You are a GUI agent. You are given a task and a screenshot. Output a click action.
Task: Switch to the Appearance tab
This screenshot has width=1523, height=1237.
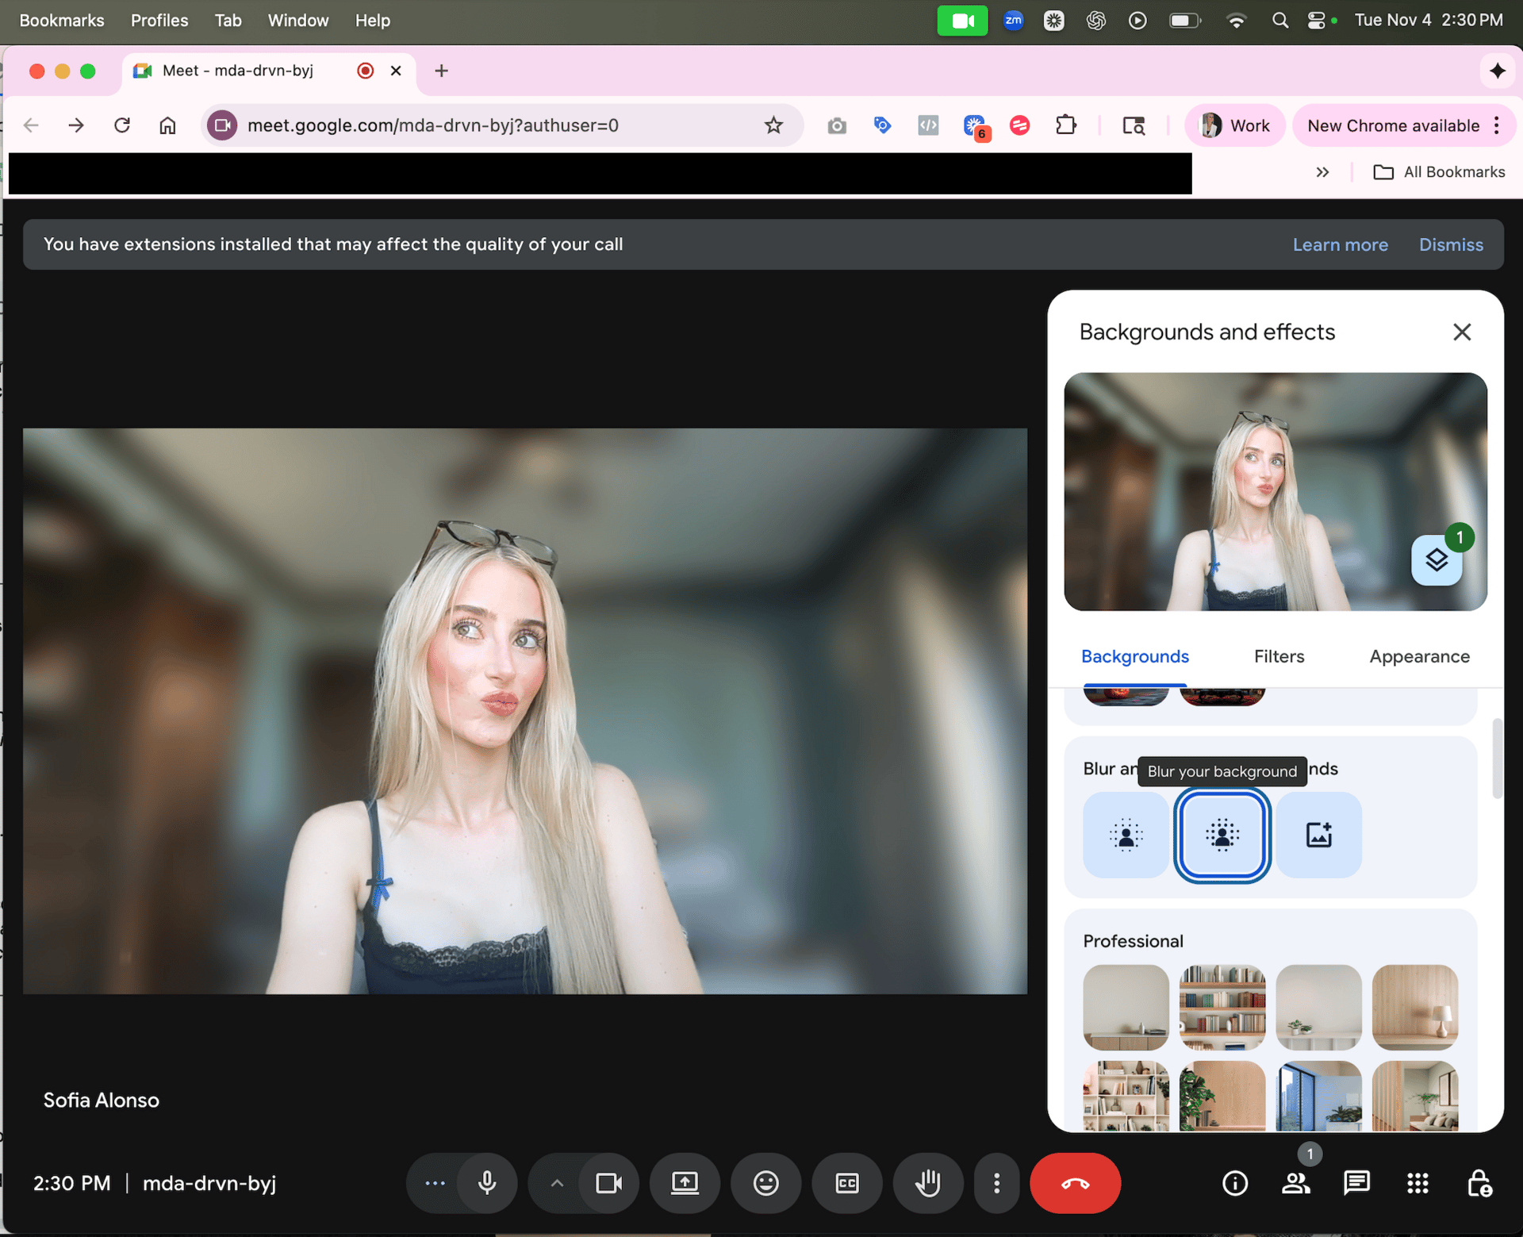1419,656
